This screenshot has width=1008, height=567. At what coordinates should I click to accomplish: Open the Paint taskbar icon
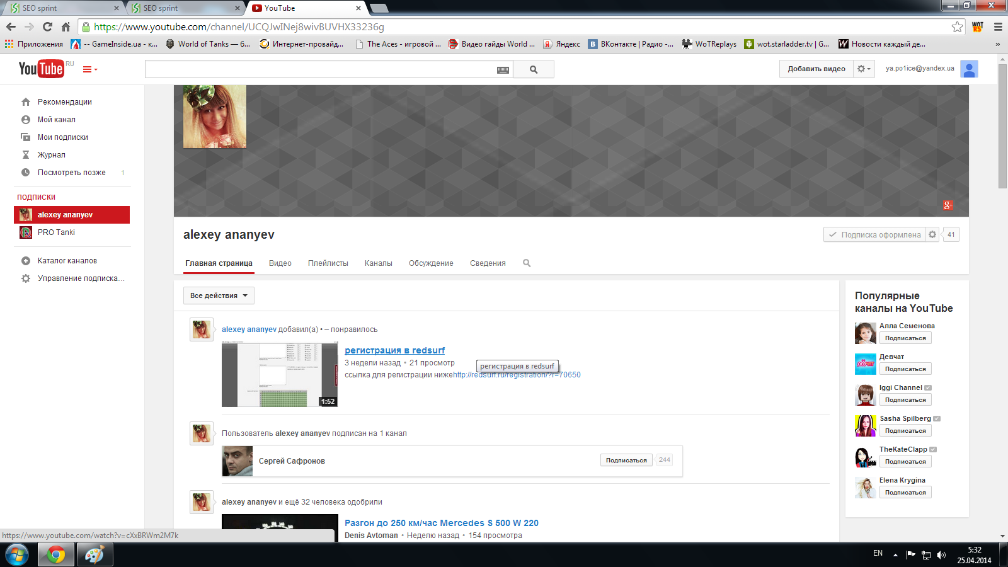94,555
